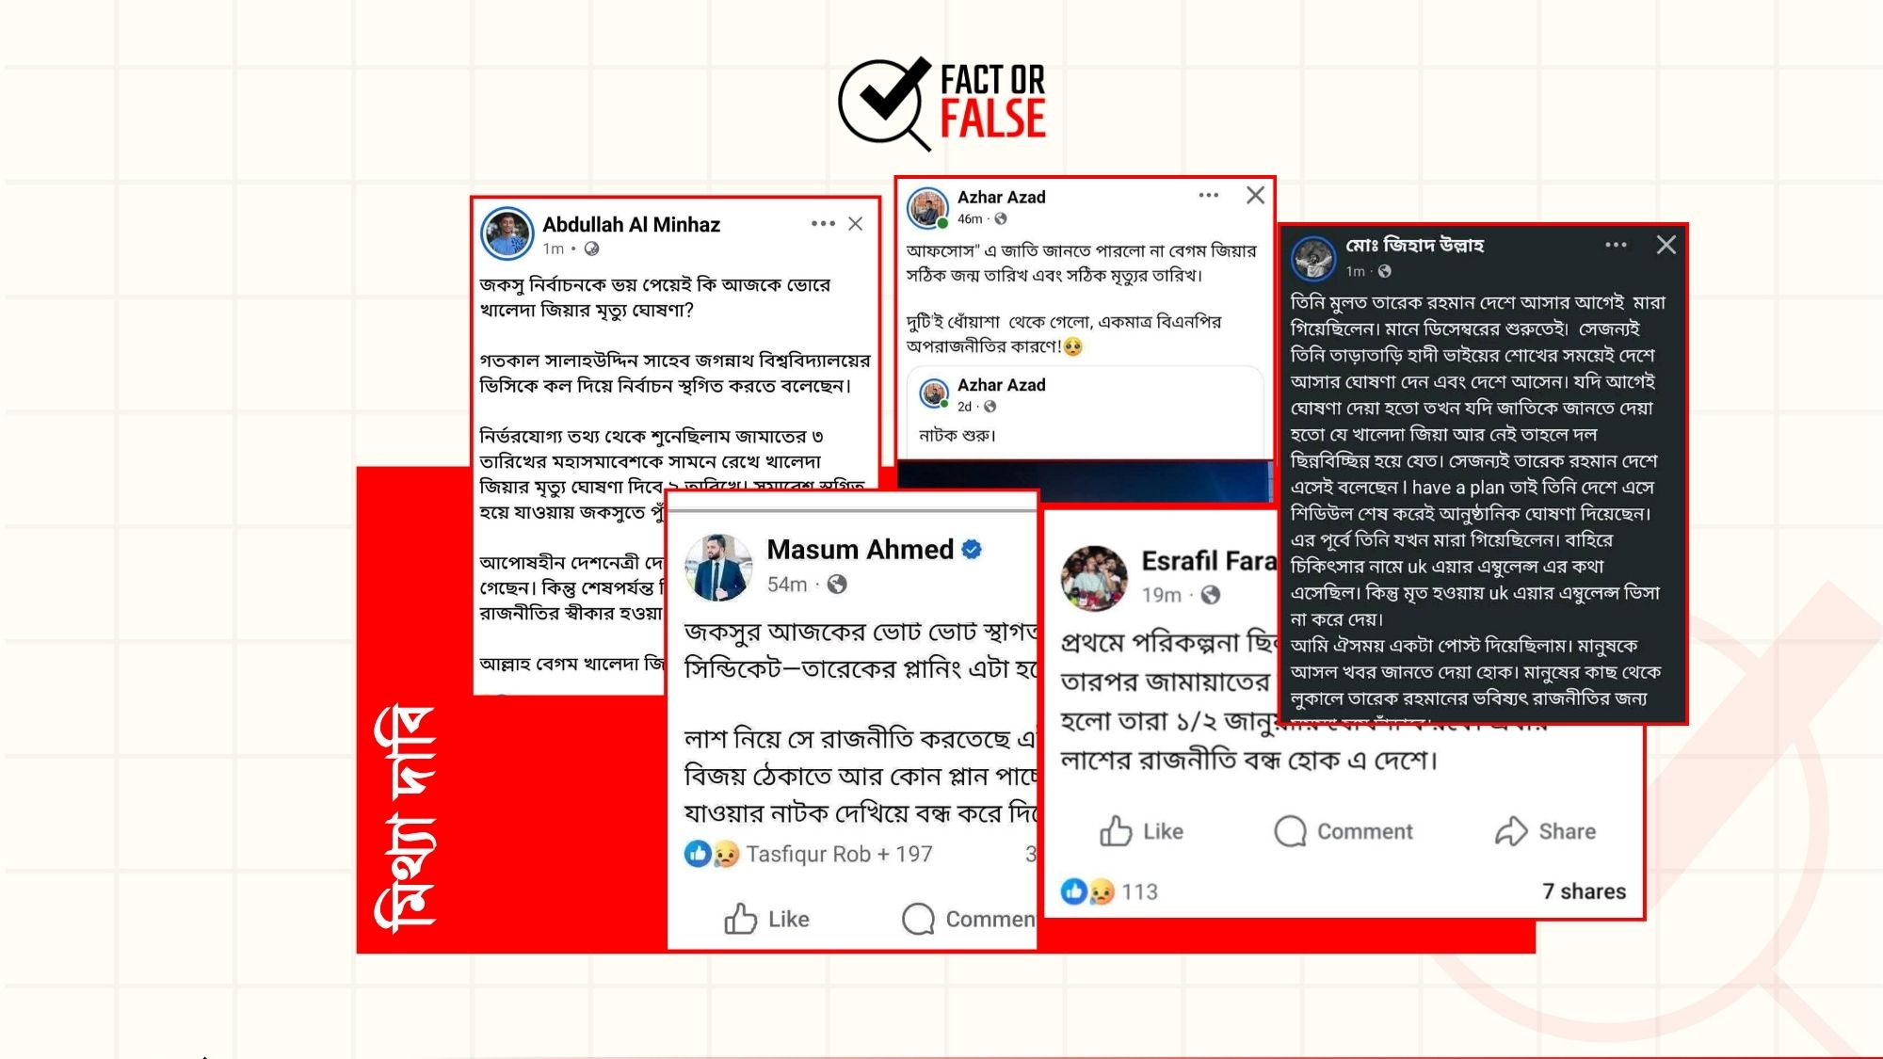The width and height of the screenshot is (1883, 1059).
Task: Open three-dot options on Azhar Azad post
Action: 1209,196
